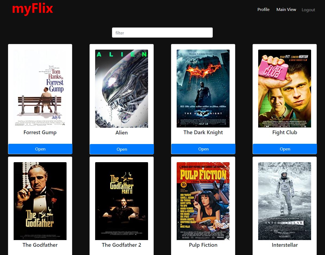The width and height of the screenshot is (325, 255).
Task: Click the Interstellar title text
Action: (x=285, y=245)
